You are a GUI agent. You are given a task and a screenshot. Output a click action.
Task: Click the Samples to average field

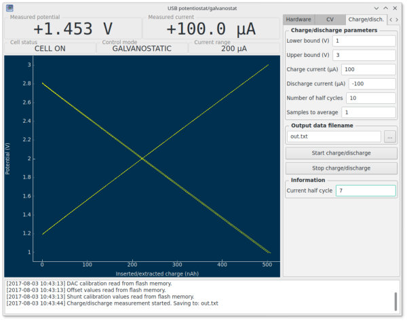click(368, 112)
